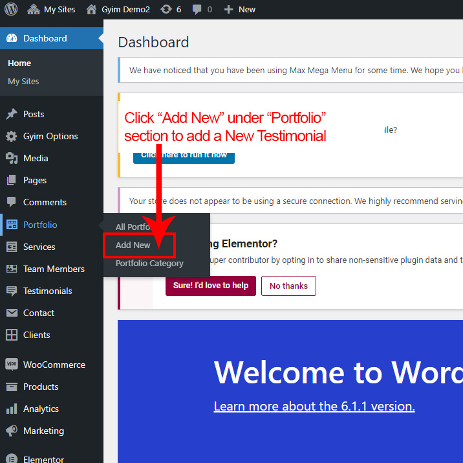Click the WordPress logo icon

point(11,9)
